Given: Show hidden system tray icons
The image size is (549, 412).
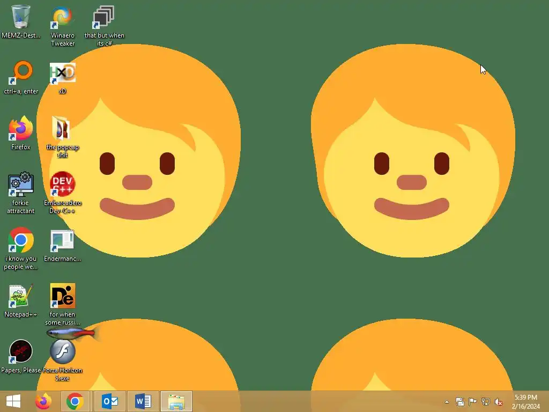Looking at the screenshot, I should [x=447, y=402].
